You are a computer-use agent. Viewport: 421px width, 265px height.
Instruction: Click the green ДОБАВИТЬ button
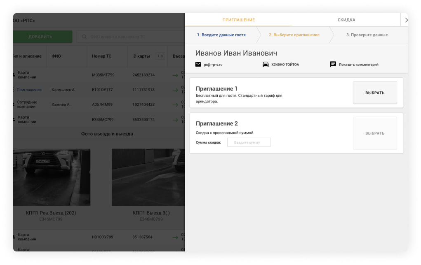[41, 37]
